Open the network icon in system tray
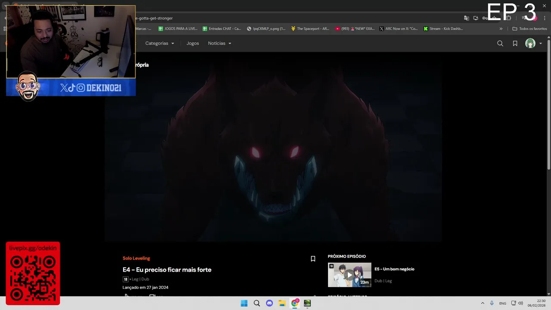Screen dimensions: 551x310 tap(514, 303)
